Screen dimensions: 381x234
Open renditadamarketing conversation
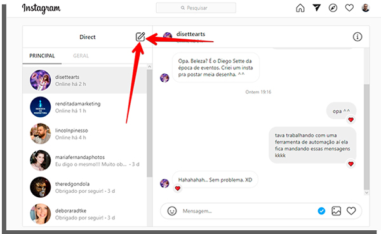pyautogui.click(x=84, y=107)
